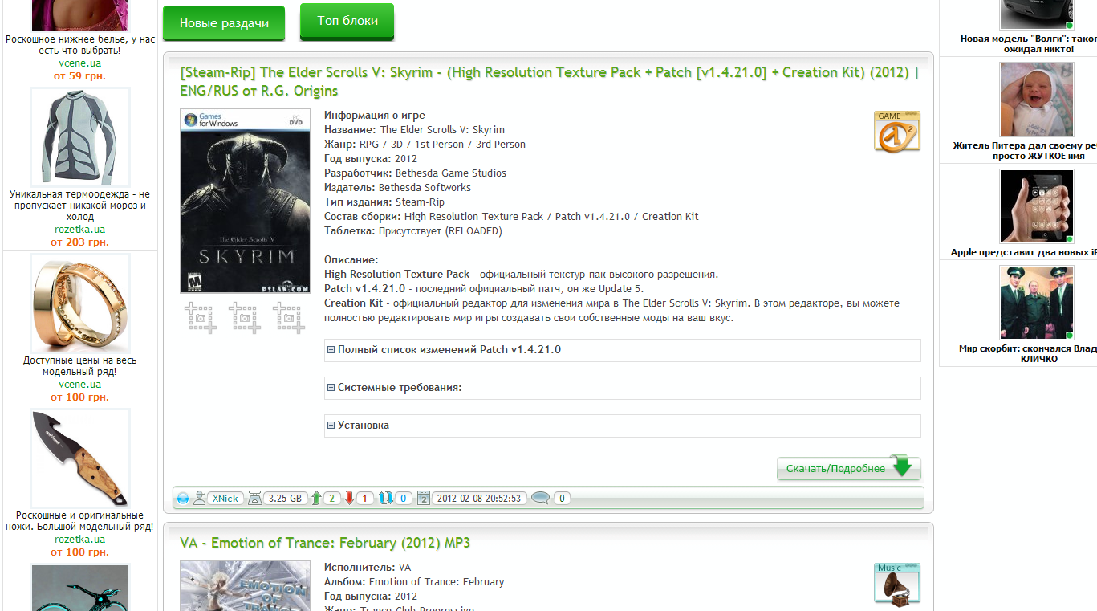Screen dimensions: 1097x611
Task: Click the 'Исполнитель: VA' line
Action: (x=368, y=568)
